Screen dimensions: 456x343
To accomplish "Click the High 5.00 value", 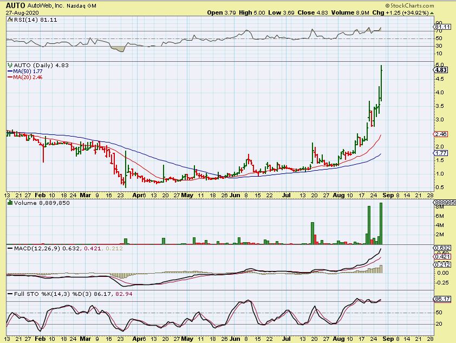I will (252, 13).
